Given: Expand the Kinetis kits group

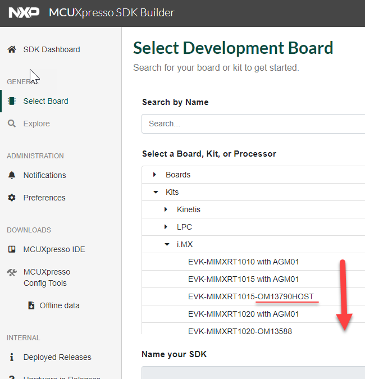Looking at the screenshot, I should 166,209.
